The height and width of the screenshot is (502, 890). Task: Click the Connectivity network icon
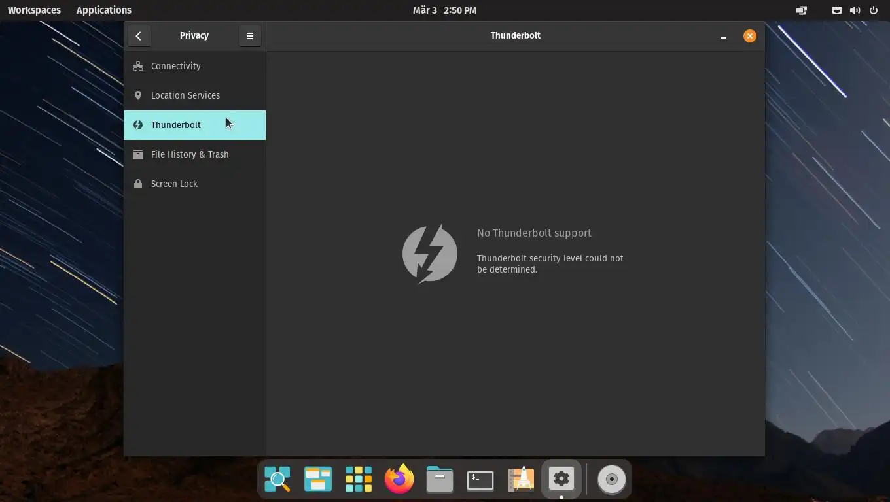point(138,66)
